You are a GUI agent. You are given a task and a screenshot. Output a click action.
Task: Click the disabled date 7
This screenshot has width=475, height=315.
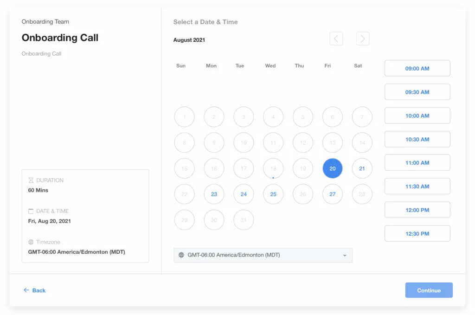coord(362,117)
